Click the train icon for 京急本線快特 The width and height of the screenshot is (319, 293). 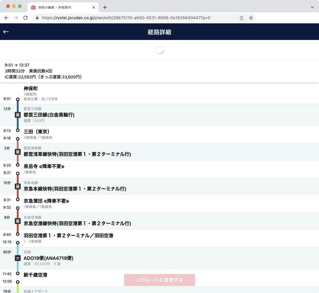(18, 186)
